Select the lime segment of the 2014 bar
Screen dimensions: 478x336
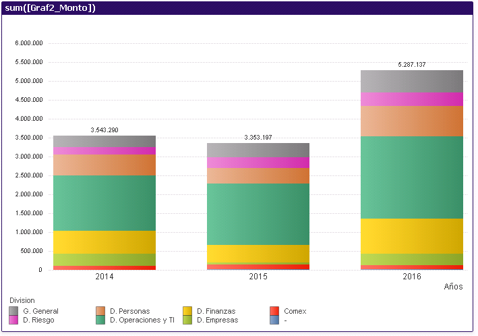pyautogui.click(x=104, y=260)
